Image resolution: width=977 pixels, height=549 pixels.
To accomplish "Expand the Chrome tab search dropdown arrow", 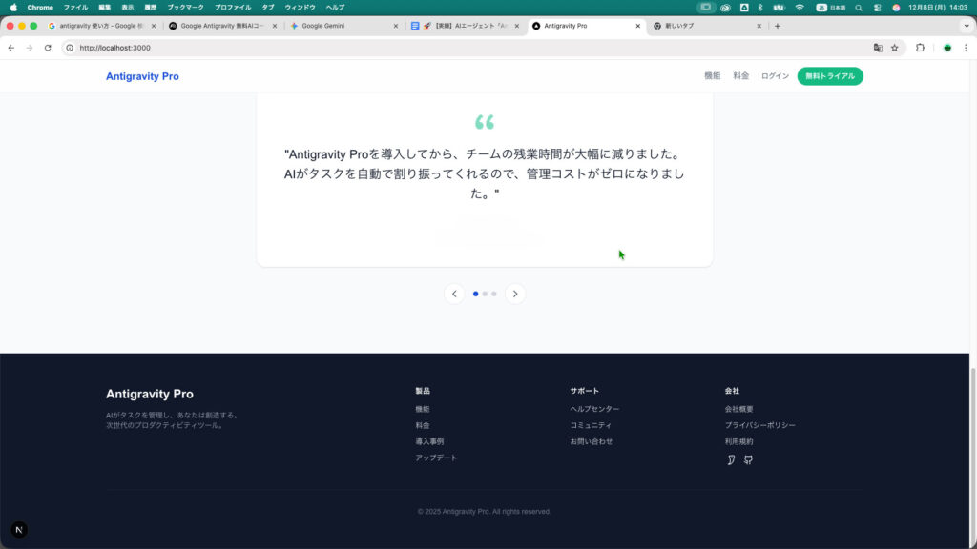I will point(966,26).
